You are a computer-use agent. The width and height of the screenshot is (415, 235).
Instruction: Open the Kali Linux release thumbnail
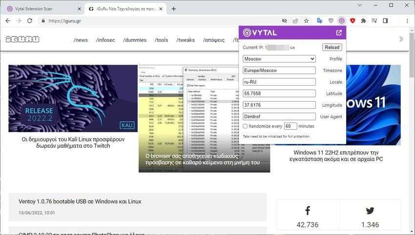(x=73, y=98)
